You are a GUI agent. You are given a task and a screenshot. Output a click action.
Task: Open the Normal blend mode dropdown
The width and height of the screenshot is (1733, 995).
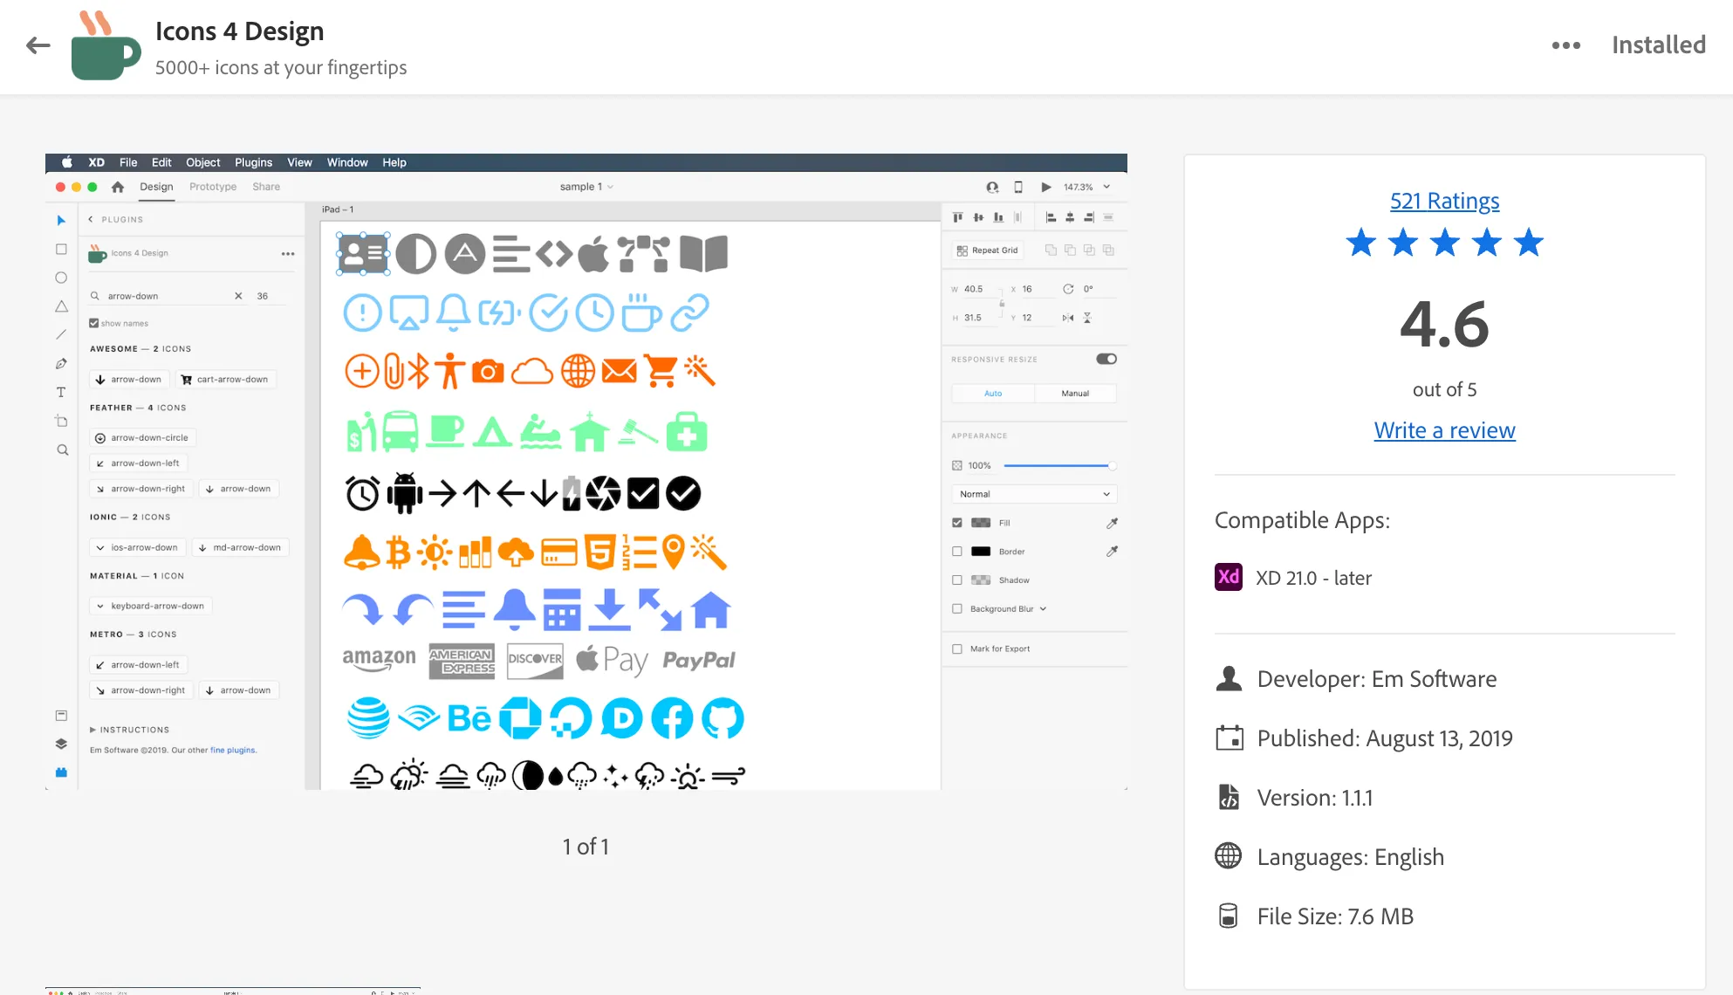pyautogui.click(x=1034, y=494)
